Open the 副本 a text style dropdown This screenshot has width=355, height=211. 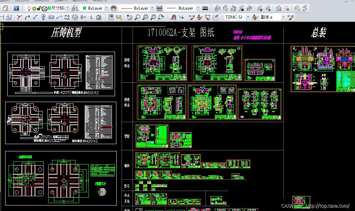click(x=283, y=17)
